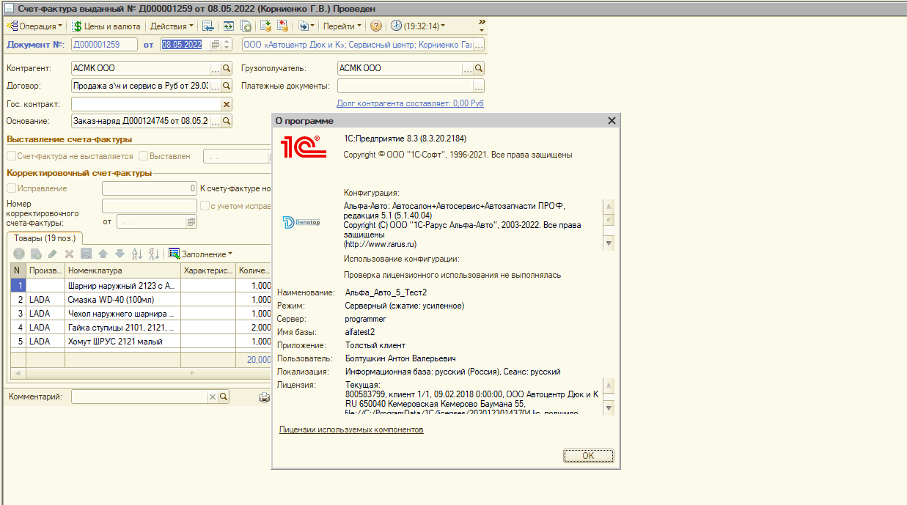The width and height of the screenshot is (907, 505).
Task: Select row 'Гайка ступицы 2101, 2121'
Action: point(141,328)
